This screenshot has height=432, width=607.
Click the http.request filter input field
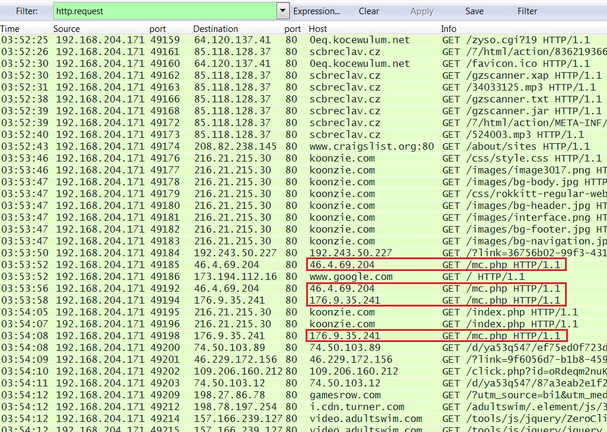165,11
